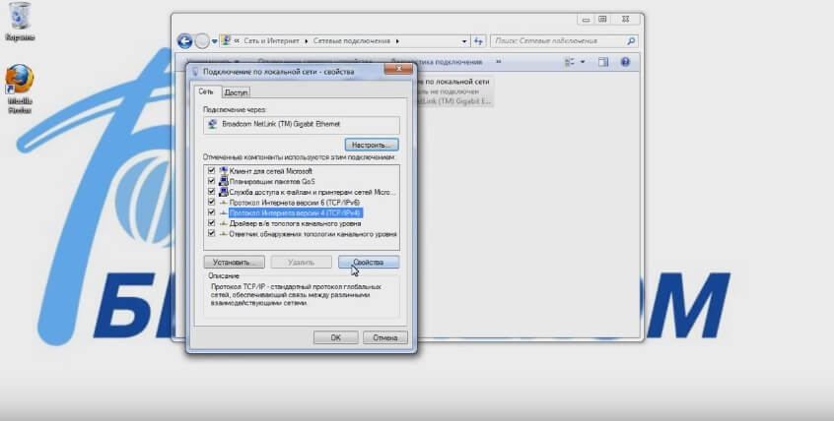The width and height of the screenshot is (834, 421).
Task: Switch to the 'Сеть' tab
Action: click(x=206, y=91)
